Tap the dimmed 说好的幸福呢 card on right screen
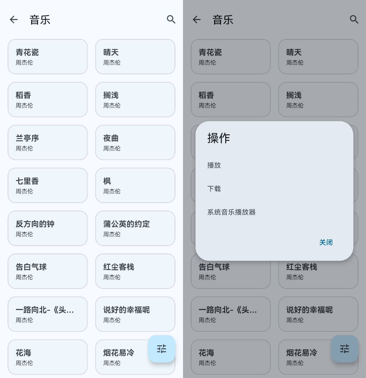366x378 pixels. click(x=318, y=314)
